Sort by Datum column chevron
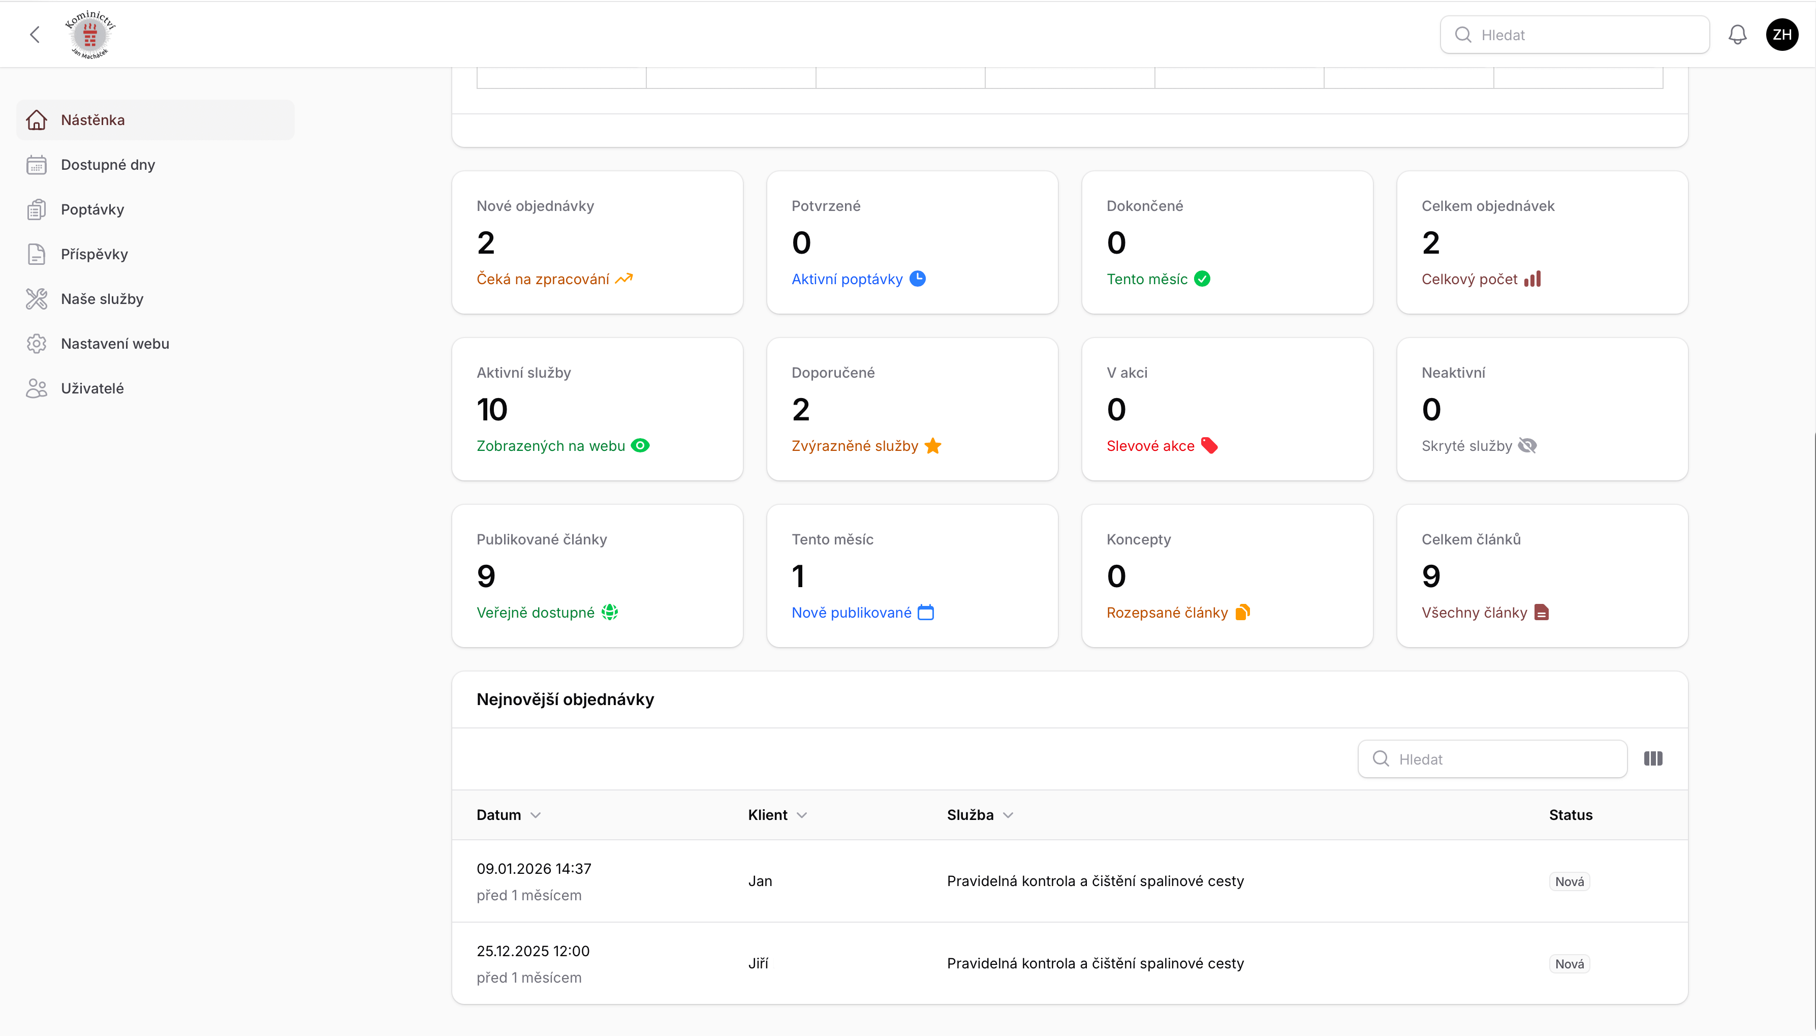The height and width of the screenshot is (1036, 1816). pos(536,815)
